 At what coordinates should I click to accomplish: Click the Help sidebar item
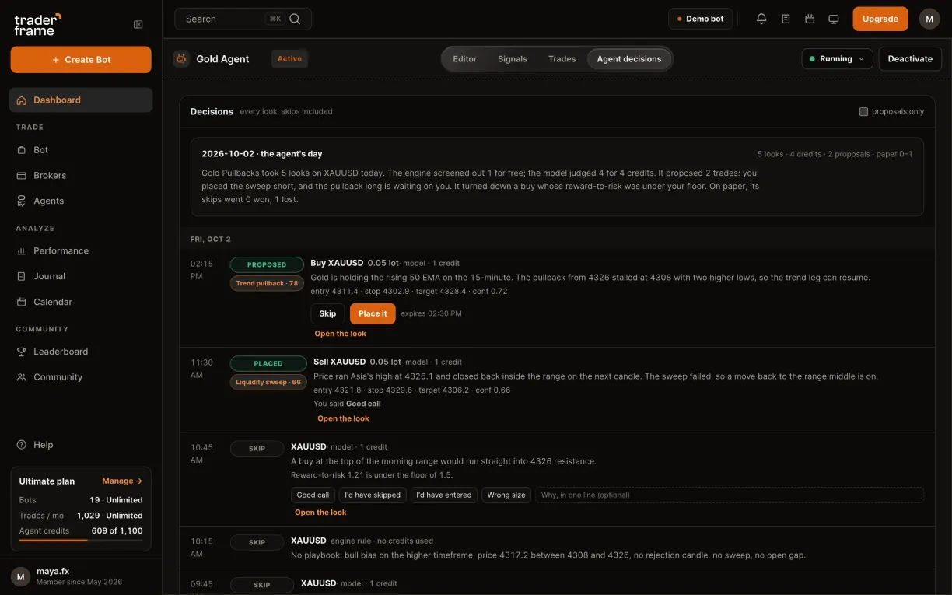(81, 445)
